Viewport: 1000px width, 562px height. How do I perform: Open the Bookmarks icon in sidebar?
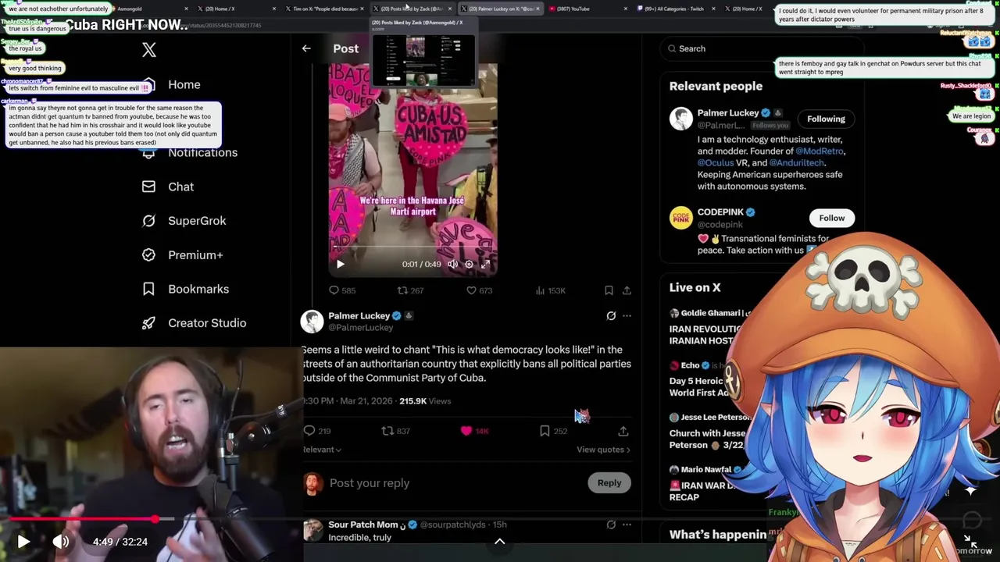pyautogui.click(x=148, y=289)
